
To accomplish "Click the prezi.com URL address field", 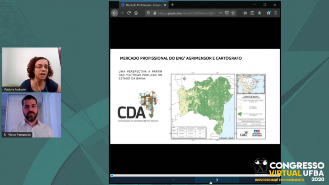I will 187,13.
